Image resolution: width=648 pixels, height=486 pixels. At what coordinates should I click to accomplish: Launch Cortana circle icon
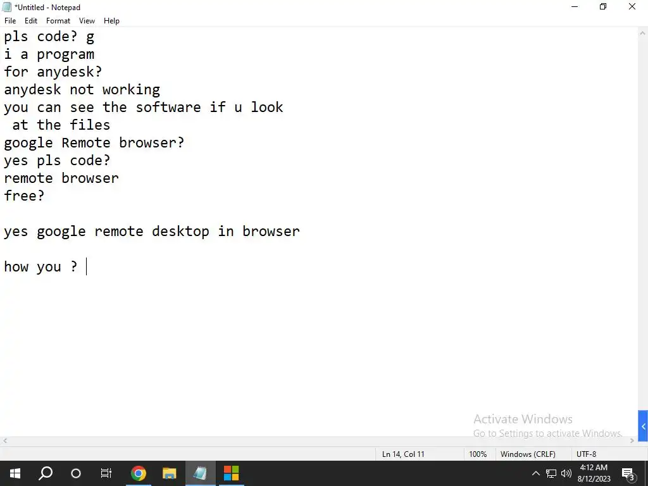76,473
